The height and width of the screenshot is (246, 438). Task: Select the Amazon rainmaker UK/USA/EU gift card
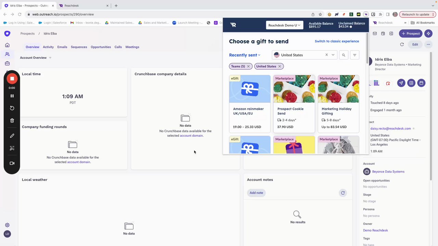(250, 104)
